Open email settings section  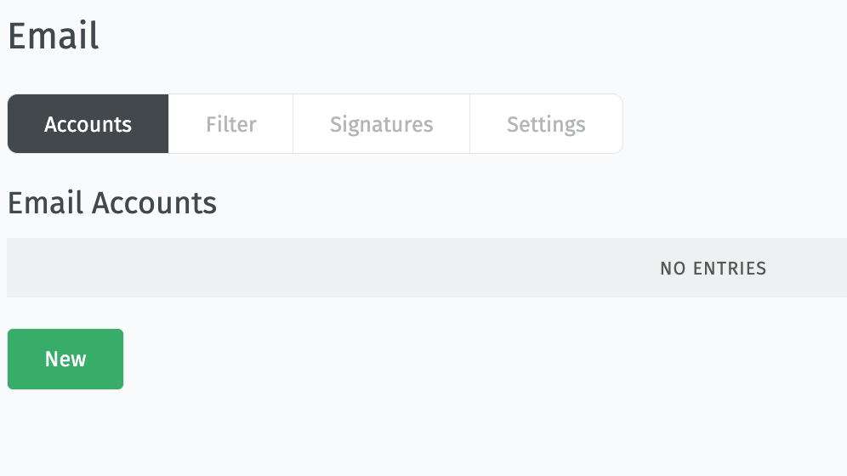coord(546,124)
